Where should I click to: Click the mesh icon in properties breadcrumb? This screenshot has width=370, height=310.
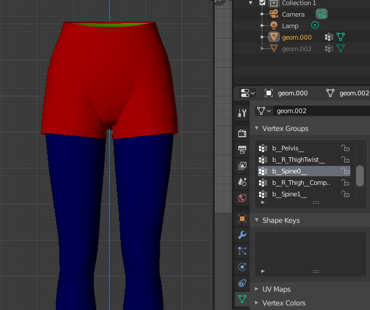330,93
